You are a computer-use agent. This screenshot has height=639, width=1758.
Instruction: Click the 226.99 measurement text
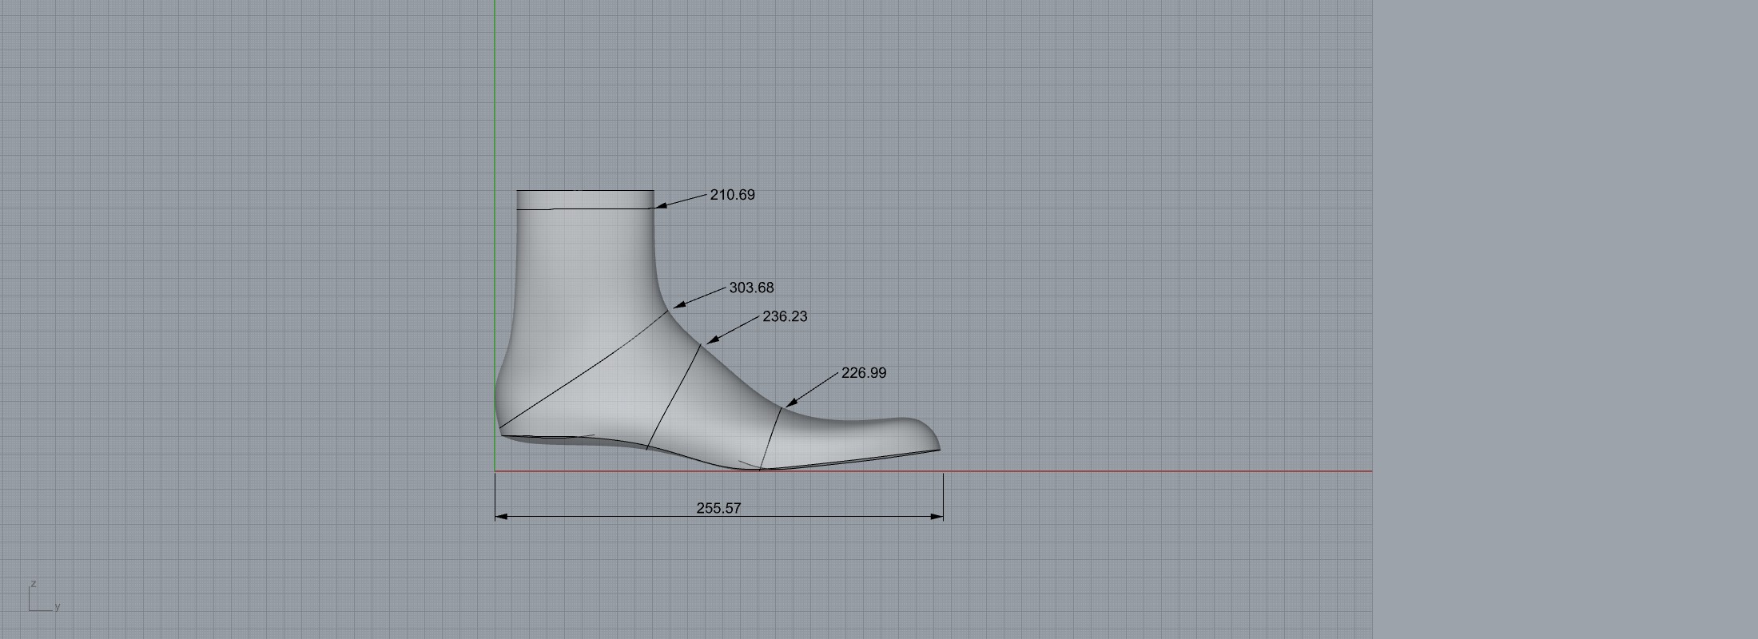click(864, 373)
